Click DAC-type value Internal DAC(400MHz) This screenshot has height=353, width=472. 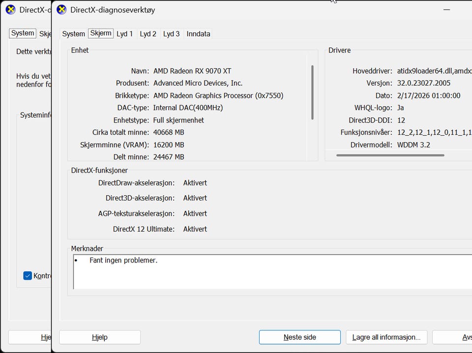188,108
